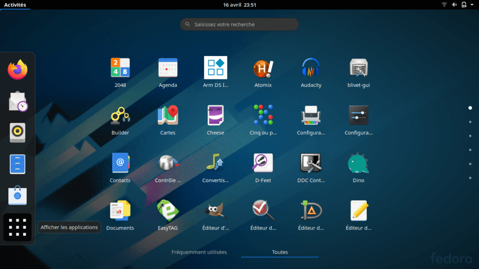
Task: Launch EasyTAG tag editor
Action: coord(168,211)
